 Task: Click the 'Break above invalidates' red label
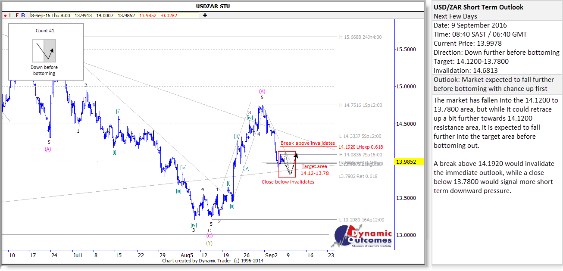click(307, 143)
